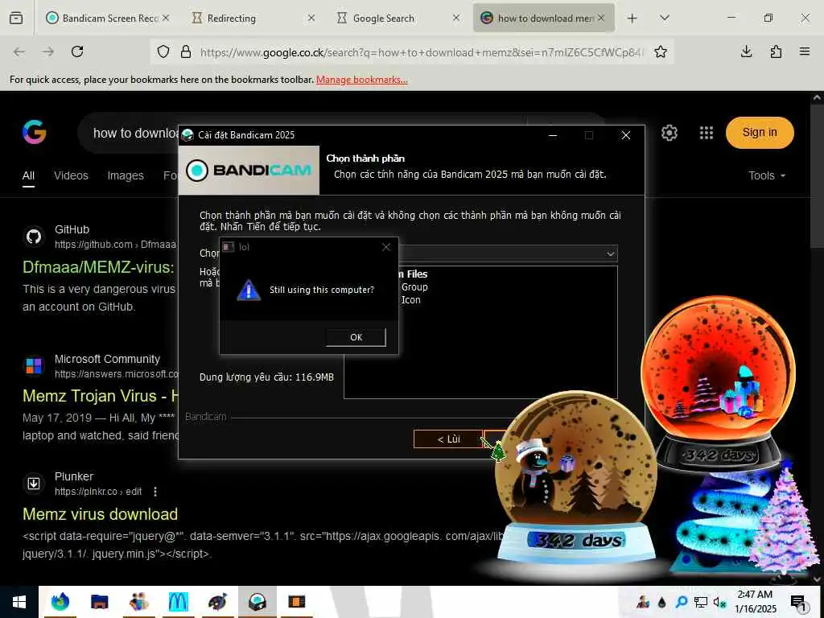Select the All search filter
The height and width of the screenshot is (618, 824).
pyautogui.click(x=28, y=176)
